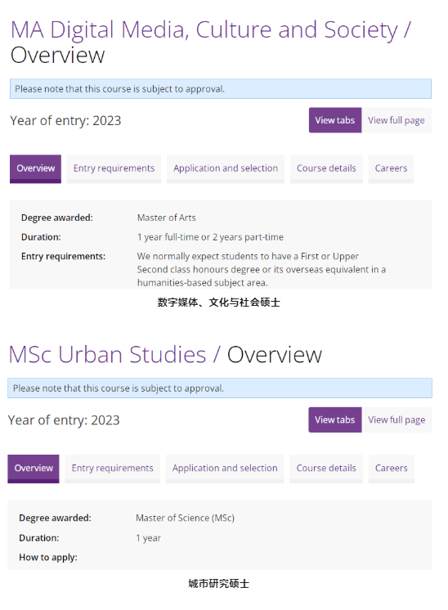Click the MSc Urban Studies heading link

pyautogui.click(x=107, y=355)
